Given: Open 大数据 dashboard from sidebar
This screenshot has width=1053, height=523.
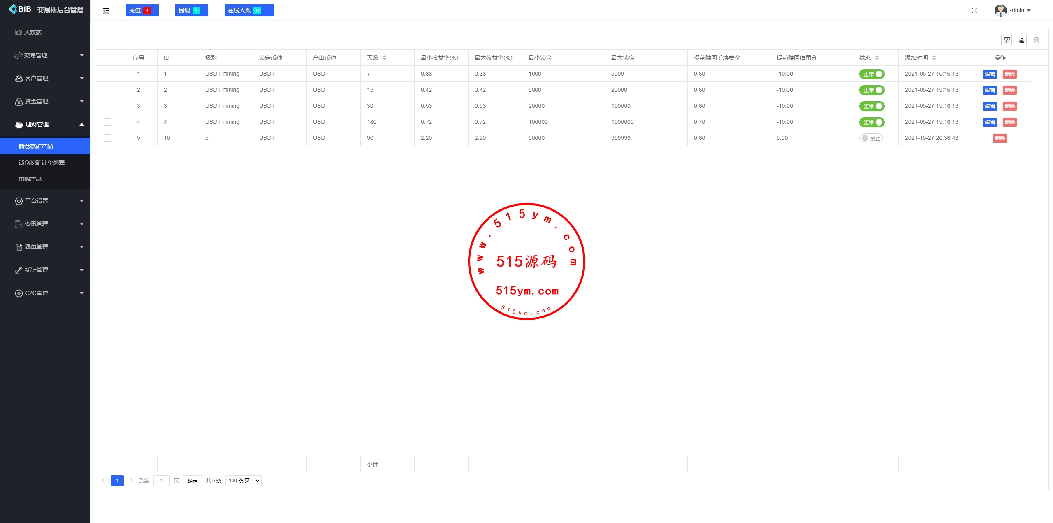Looking at the screenshot, I should tap(32, 32).
